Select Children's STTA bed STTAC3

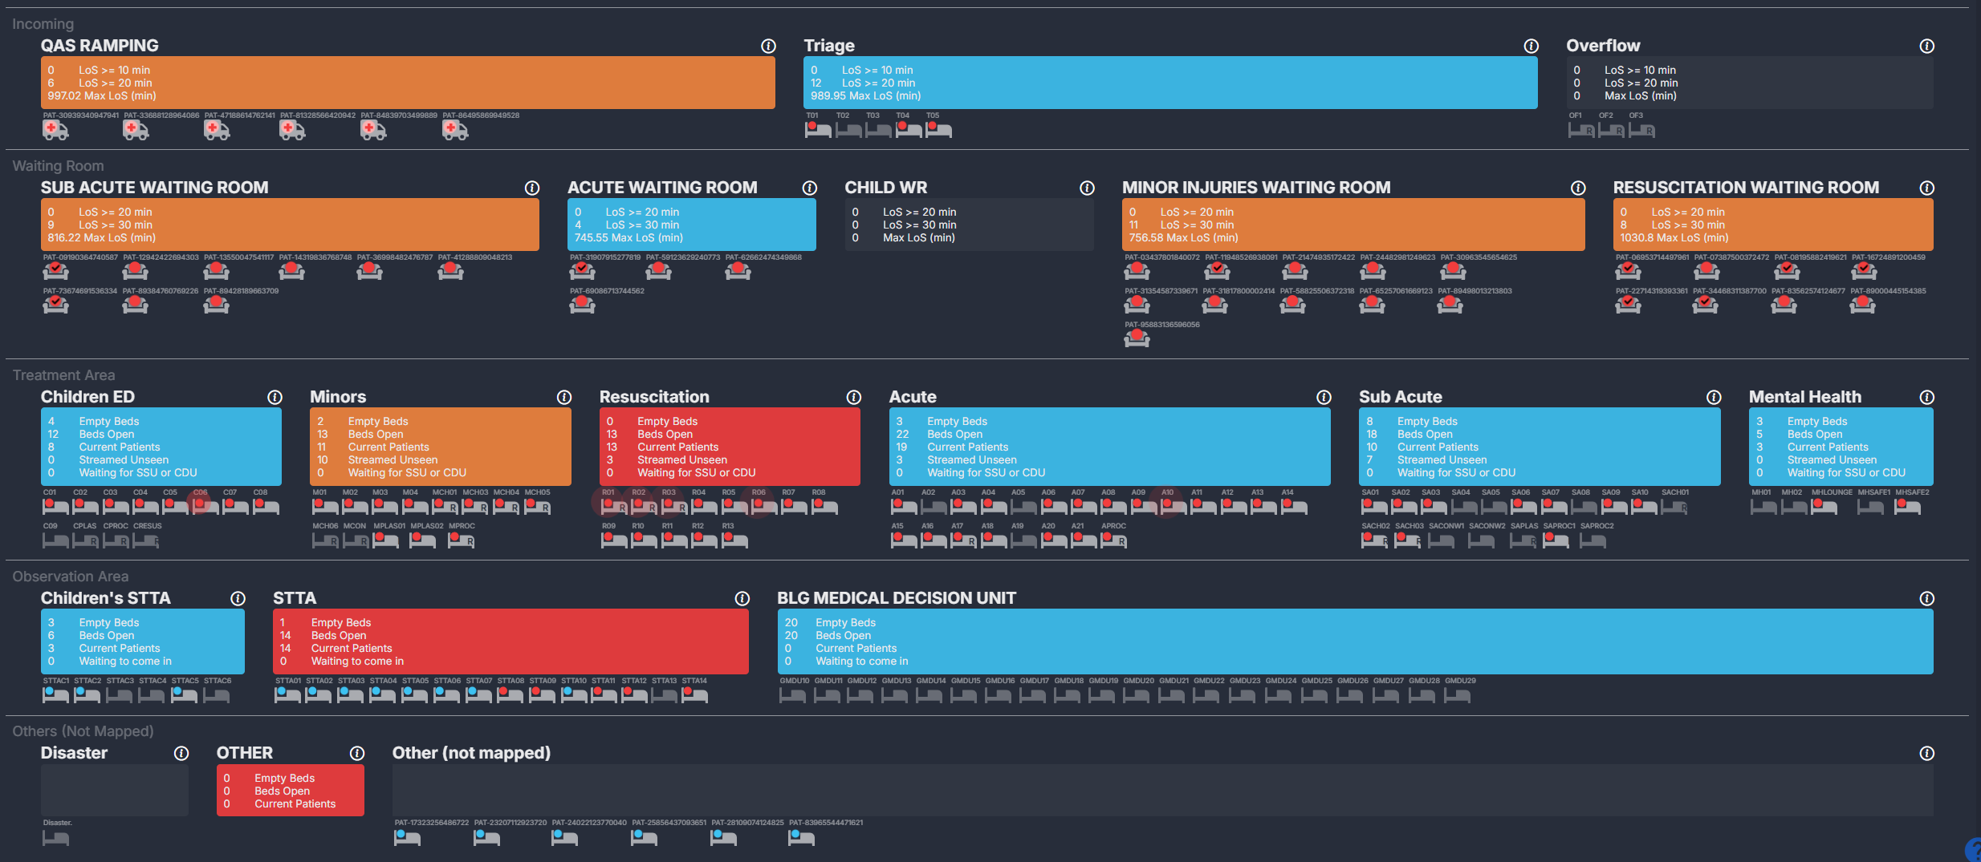pyautogui.click(x=119, y=694)
